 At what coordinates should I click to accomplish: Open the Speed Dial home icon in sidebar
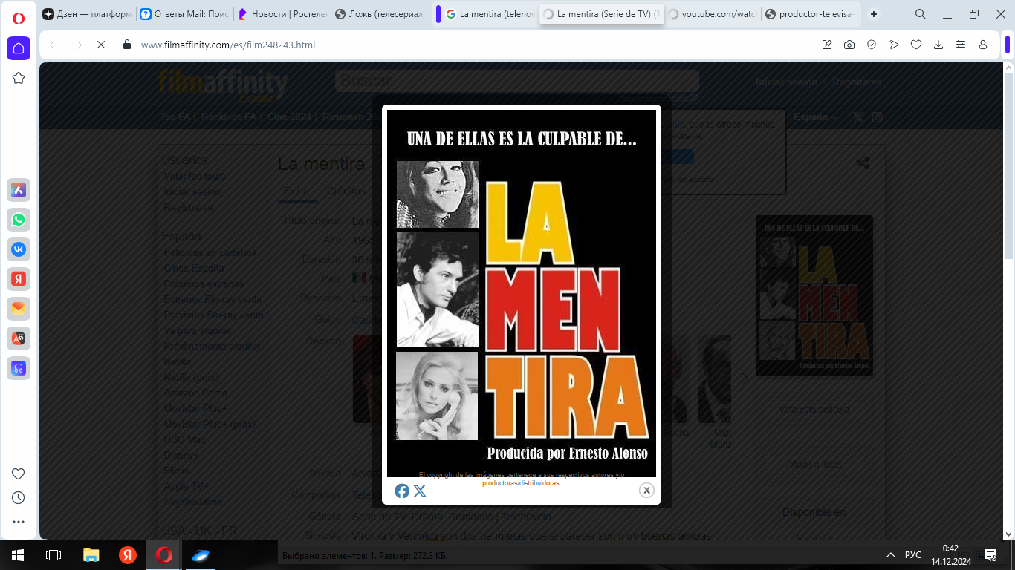(x=19, y=48)
